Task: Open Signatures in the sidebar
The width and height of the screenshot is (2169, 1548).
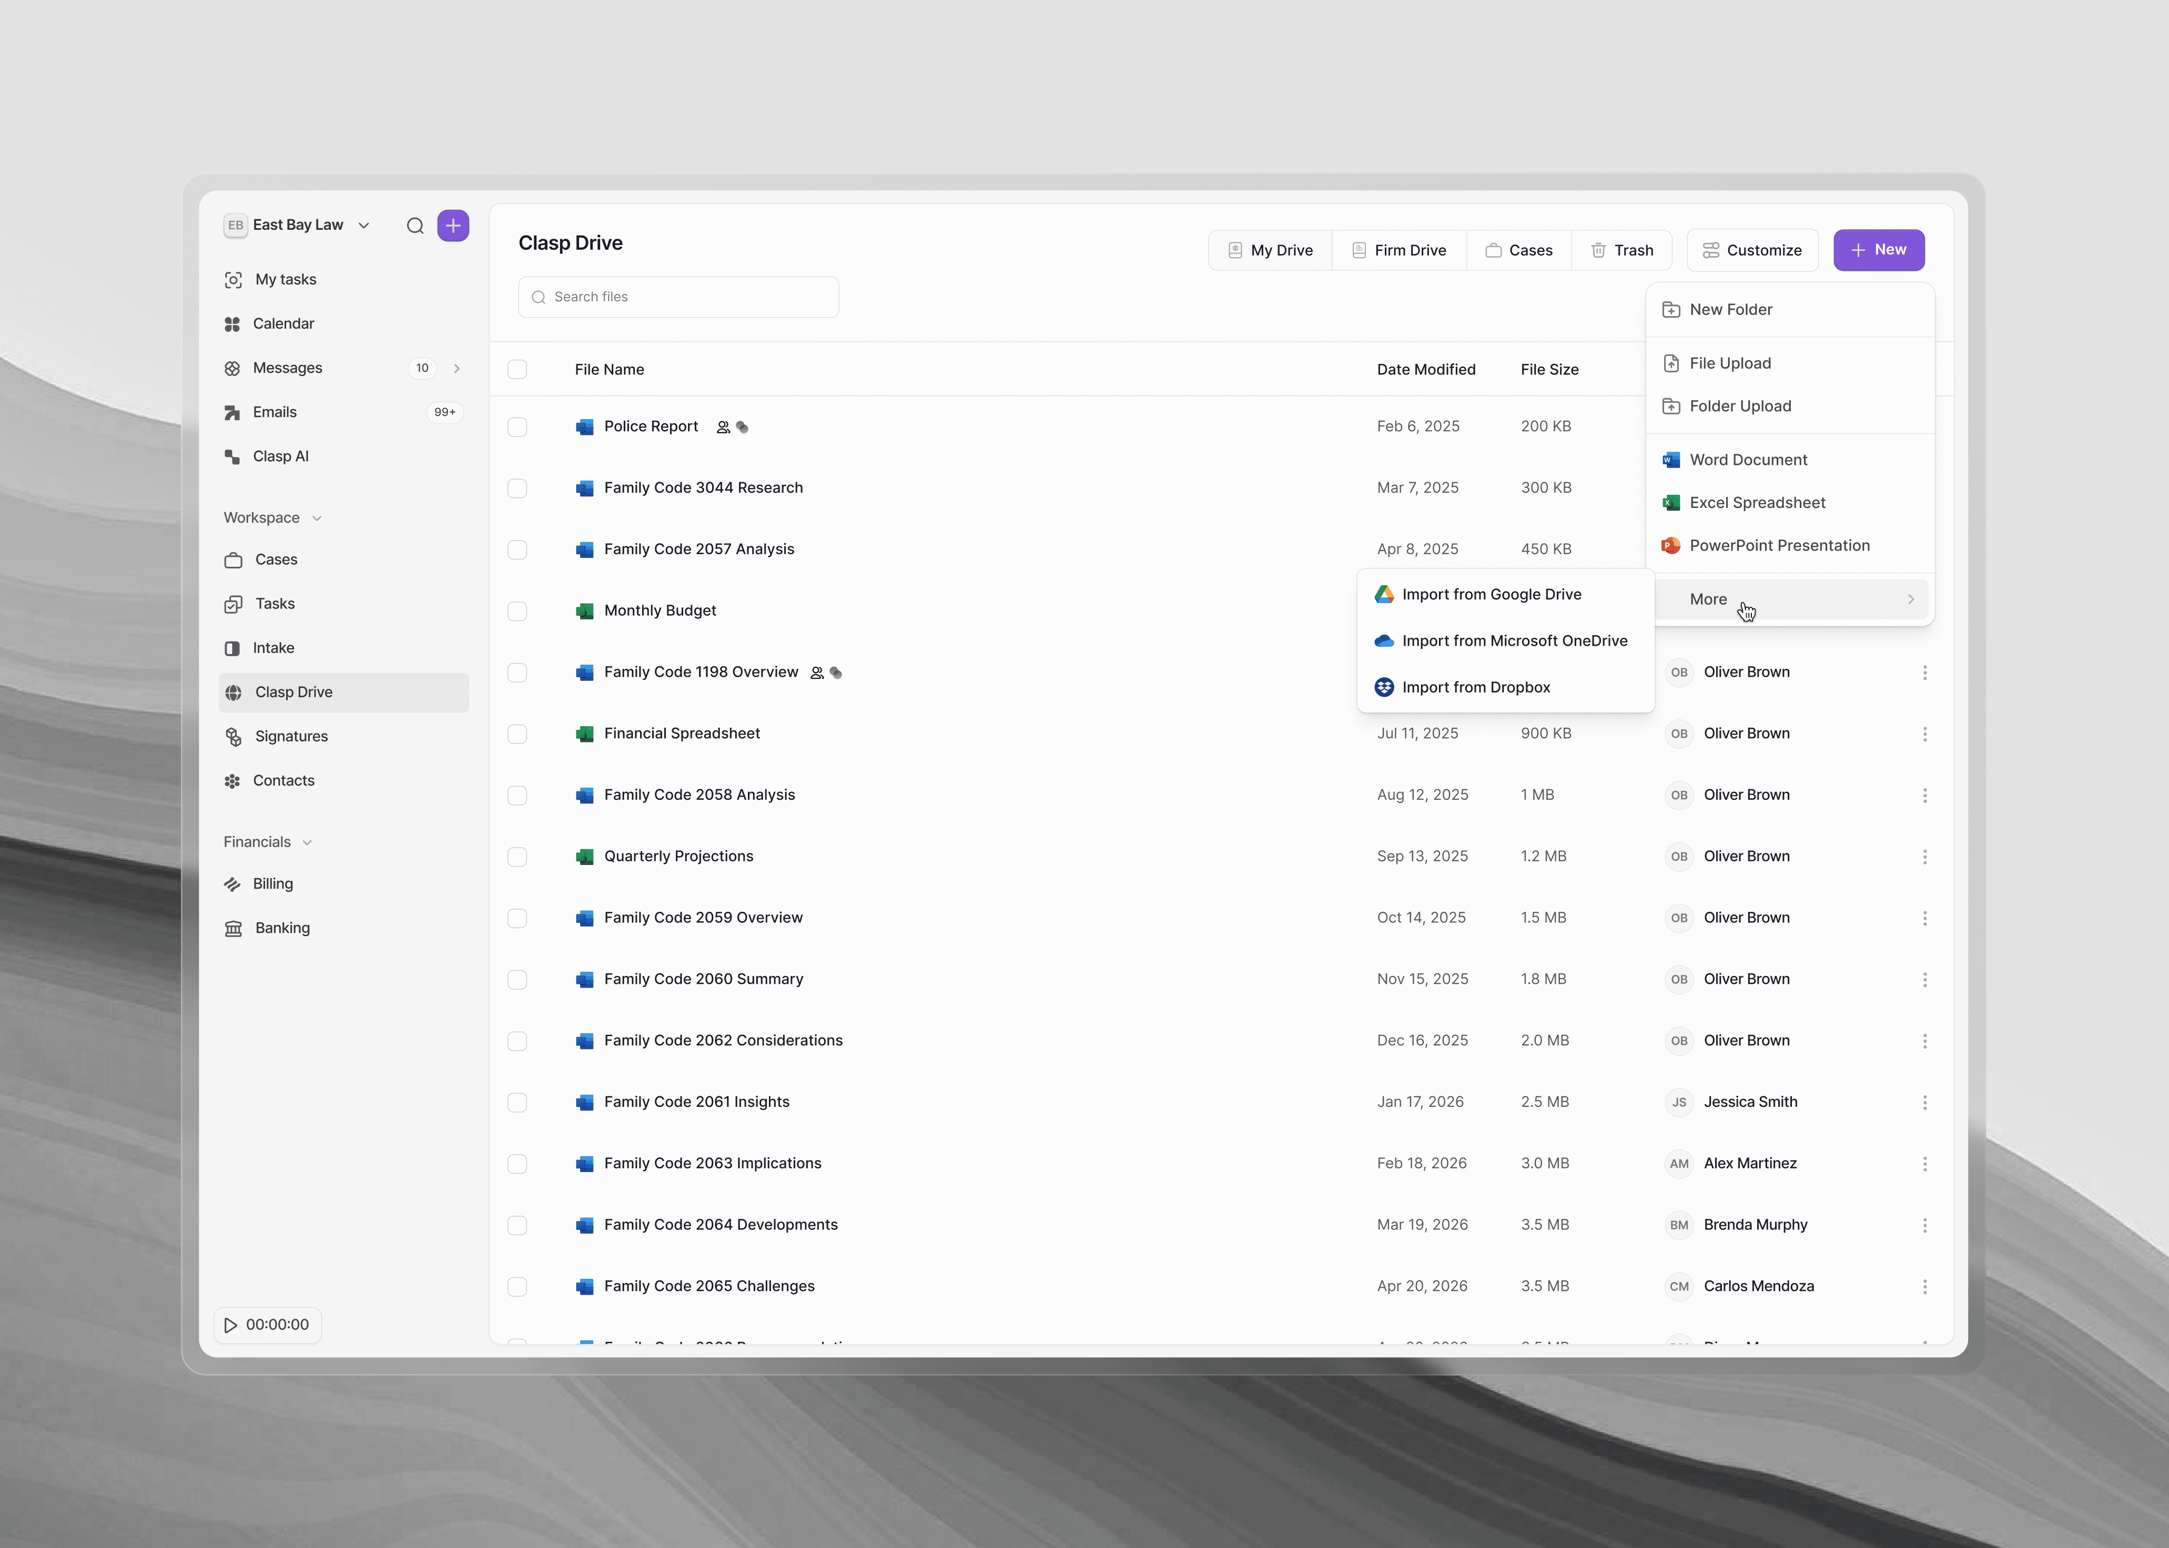Action: pos(291,736)
